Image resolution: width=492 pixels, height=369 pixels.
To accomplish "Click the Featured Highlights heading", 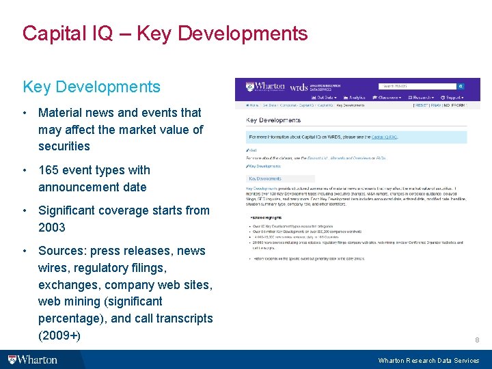I will [266, 217].
